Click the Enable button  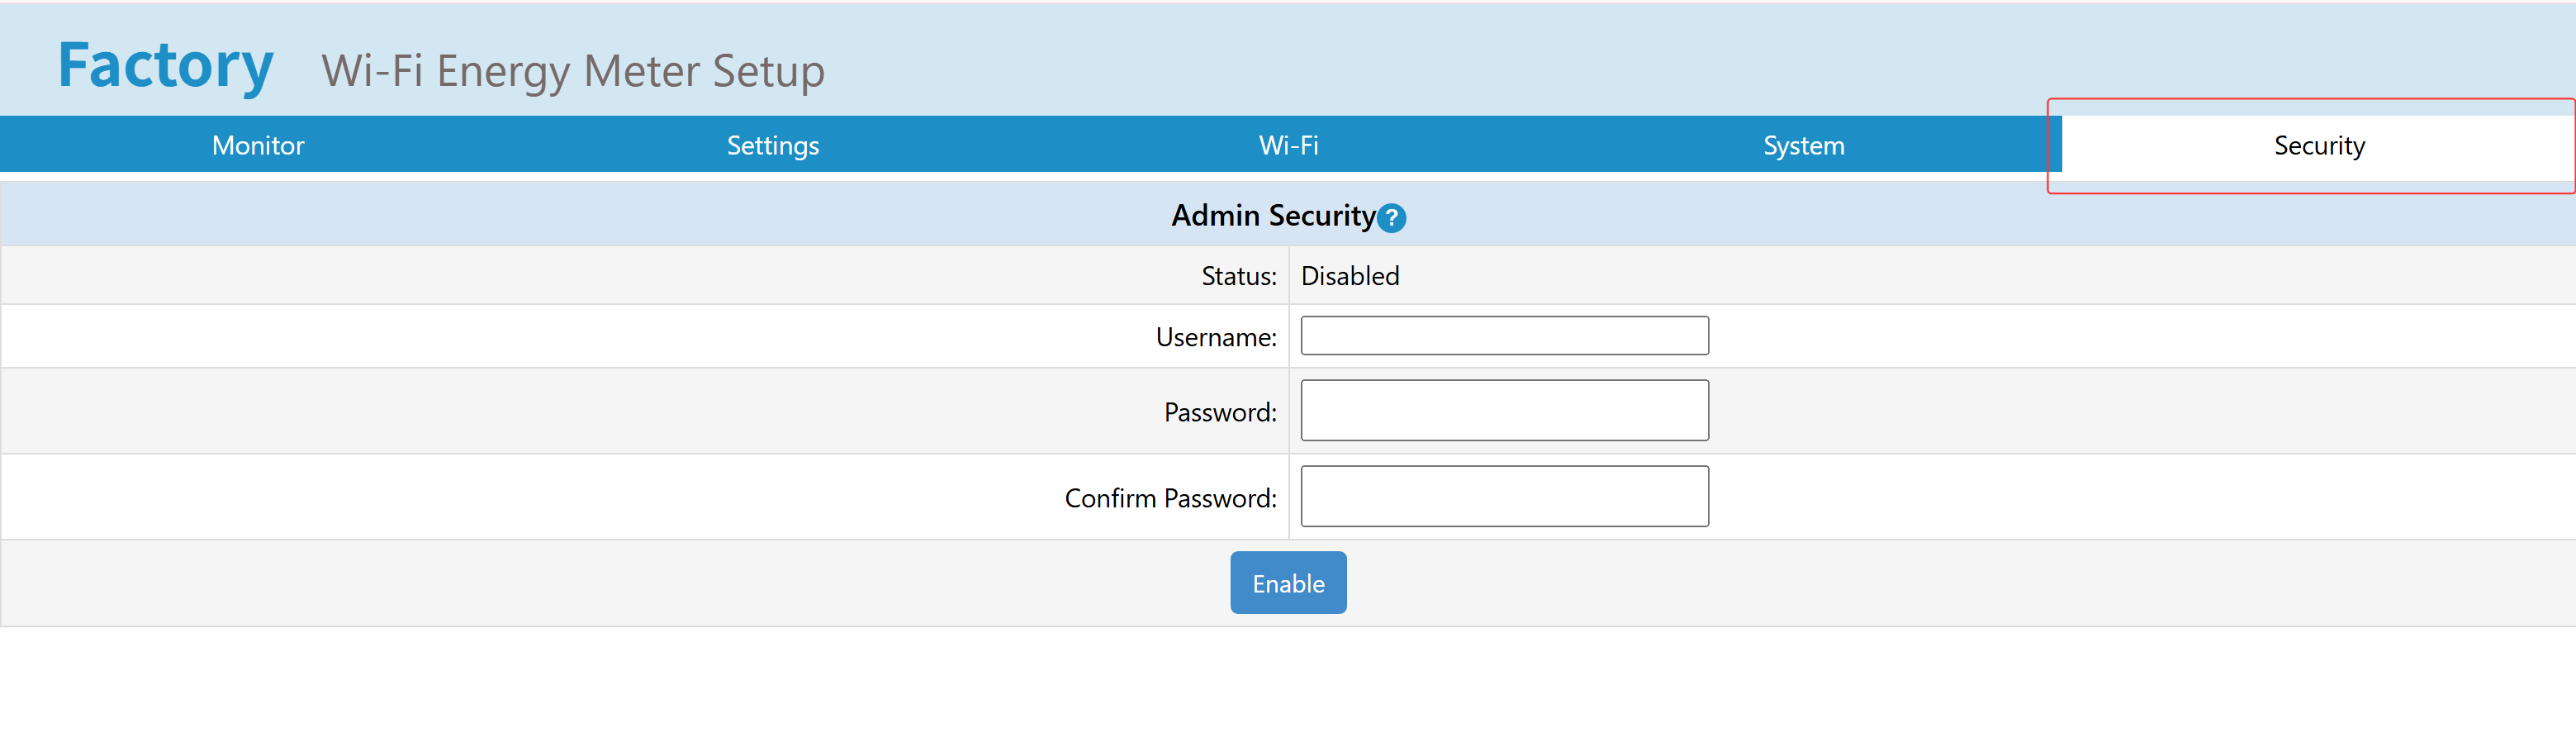click(1288, 583)
